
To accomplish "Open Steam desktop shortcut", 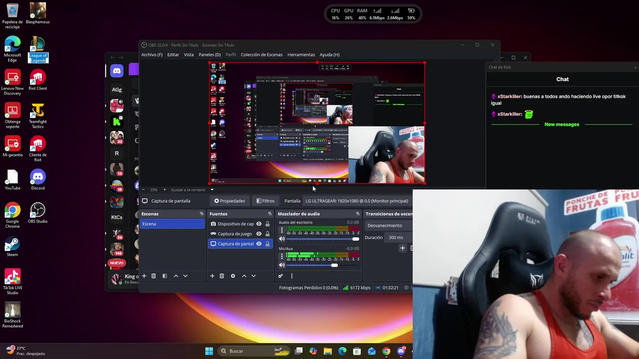I will (x=12, y=246).
